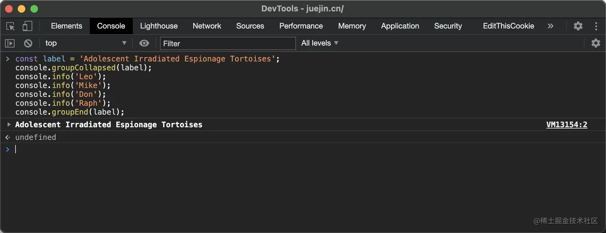Screen dimensions: 606x233
Task: Click the console.groupCollapsed(label) code line
Action: [84, 68]
